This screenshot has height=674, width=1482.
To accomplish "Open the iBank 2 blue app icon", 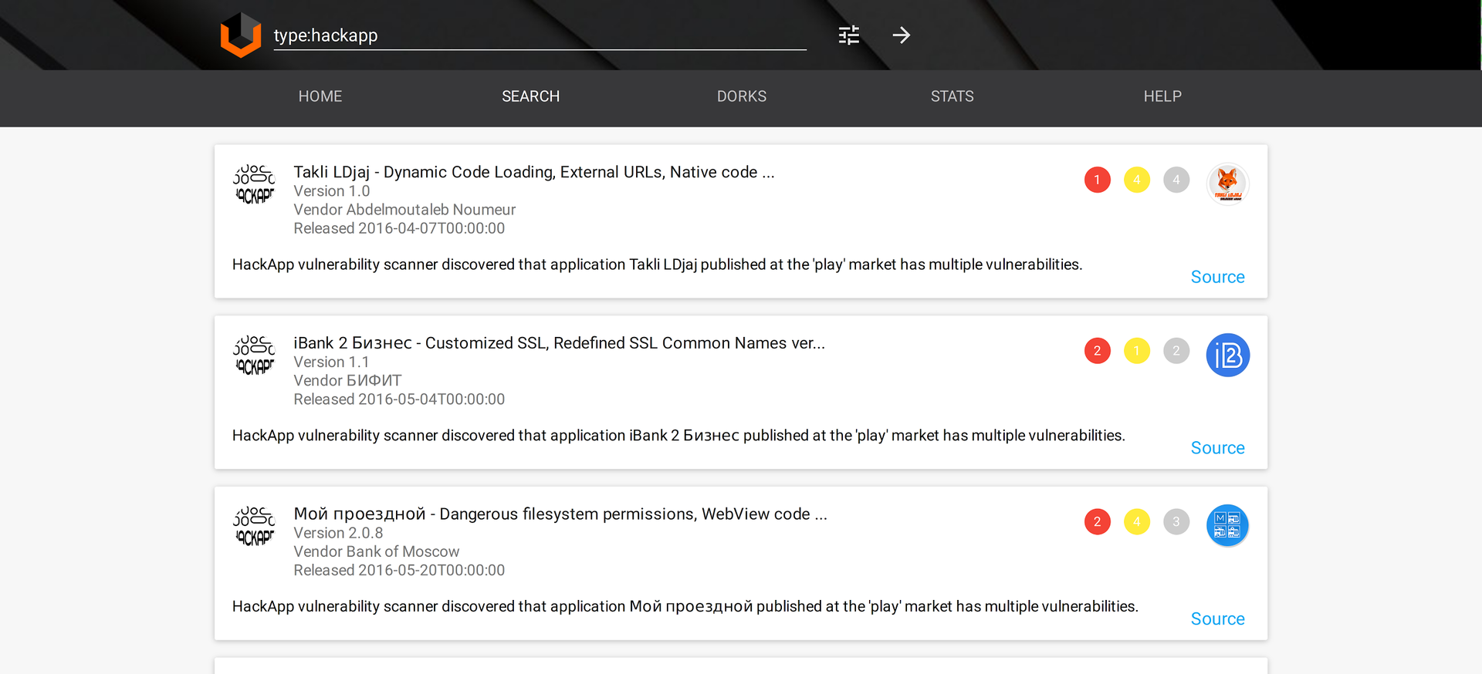I will point(1227,356).
